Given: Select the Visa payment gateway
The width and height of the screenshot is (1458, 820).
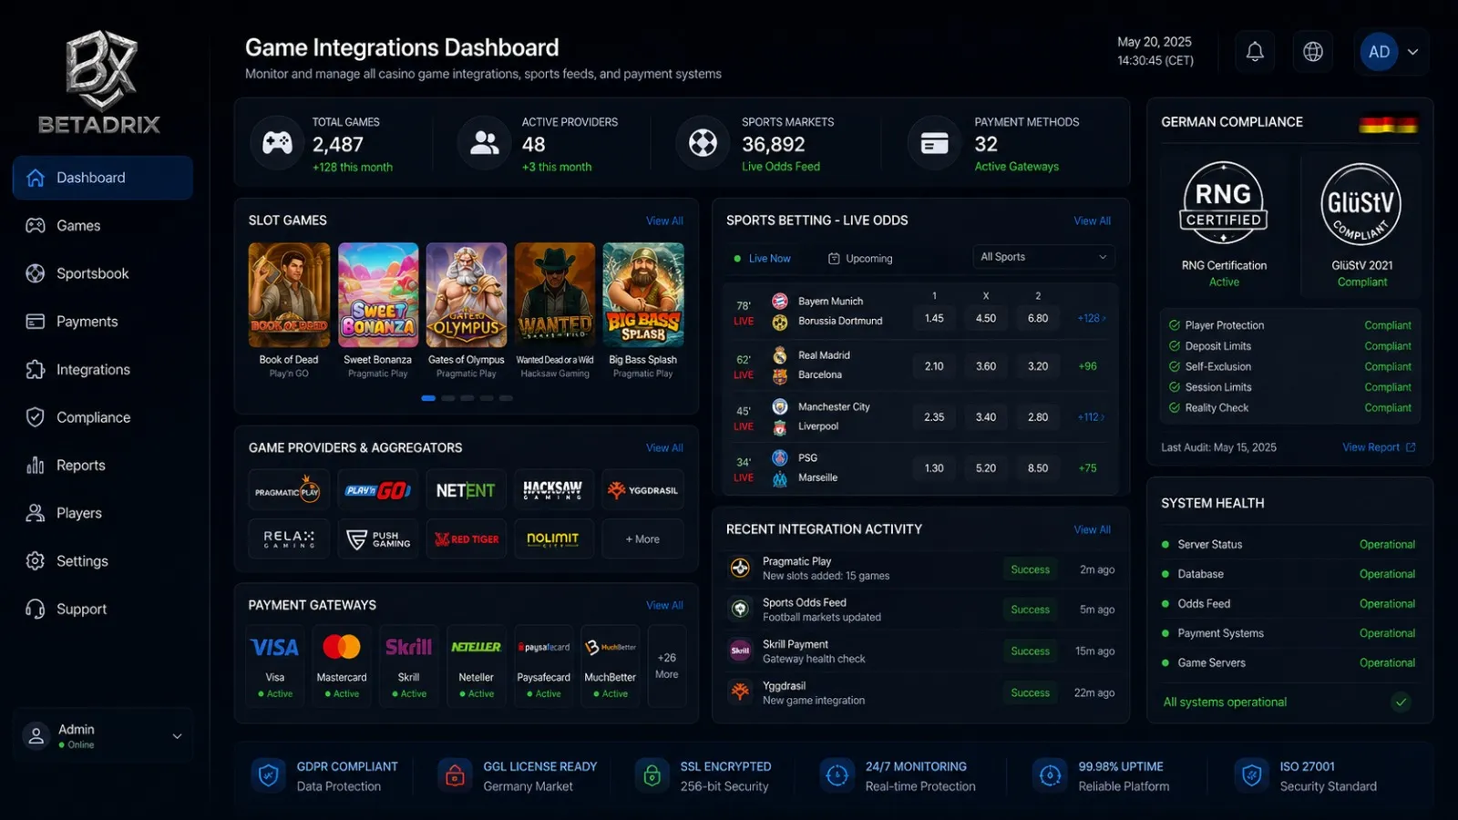Looking at the screenshot, I should [275, 666].
